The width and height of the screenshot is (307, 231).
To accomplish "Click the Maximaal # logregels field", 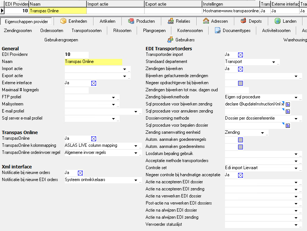I will pyautogui.click(x=76, y=90).
